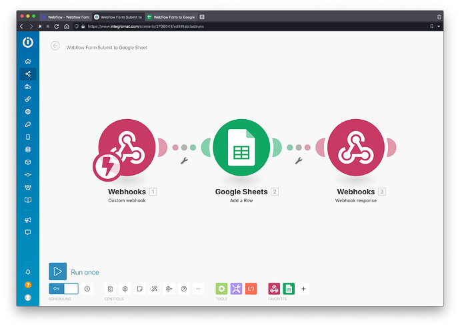Click the Run once play button
Screen dimensions: 460x328
point(58,271)
